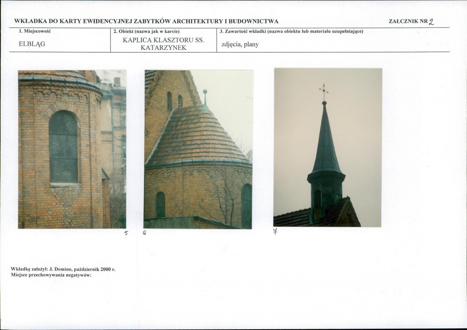Select the conical tiled roof photo
Image resolution: width=467 pixels, height=330 pixels.
point(198,149)
